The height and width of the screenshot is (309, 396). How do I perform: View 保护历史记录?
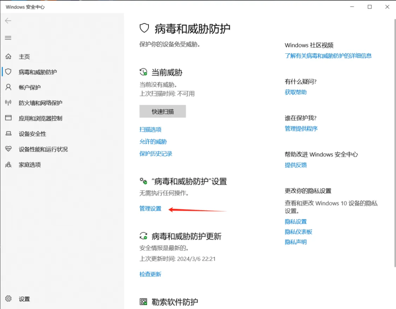[156, 154]
